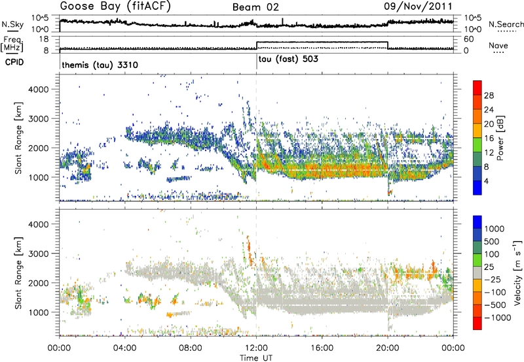The height and width of the screenshot is (362, 524).
Task: Pick the gray -25 to 25 Velocity segment
Action: [x=477, y=272]
